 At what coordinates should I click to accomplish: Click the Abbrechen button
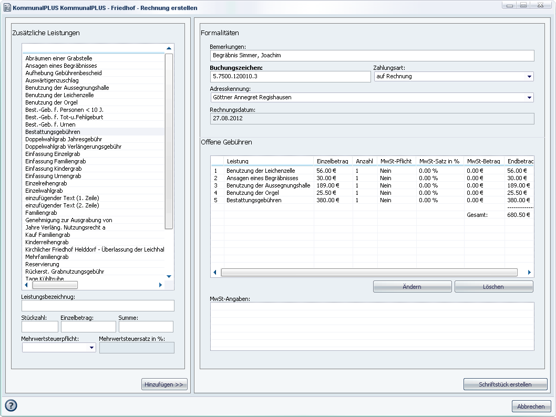pyautogui.click(x=531, y=406)
